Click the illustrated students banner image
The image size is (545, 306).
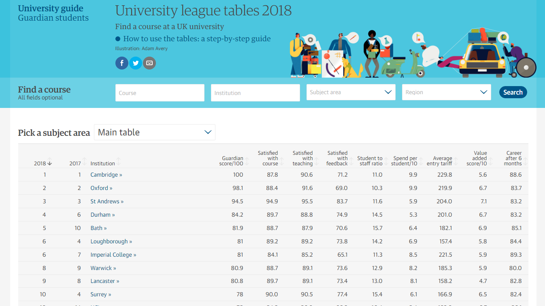click(x=413, y=53)
